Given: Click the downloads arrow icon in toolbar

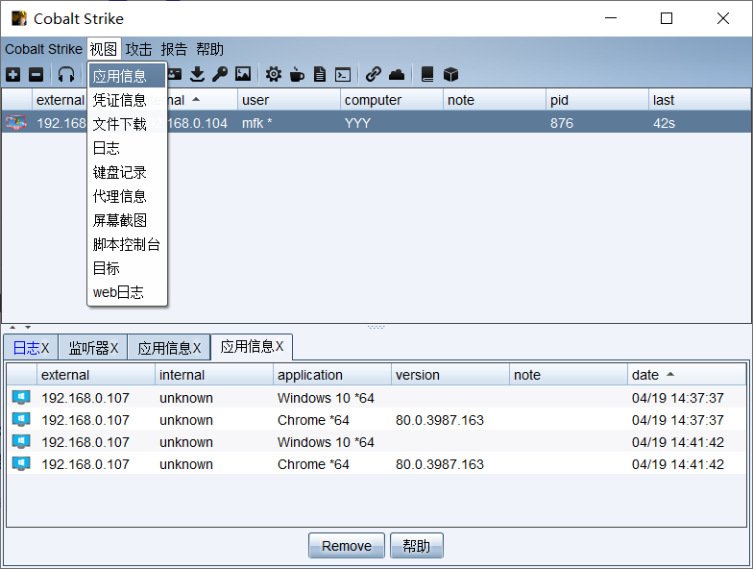Looking at the screenshot, I should point(197,74).
